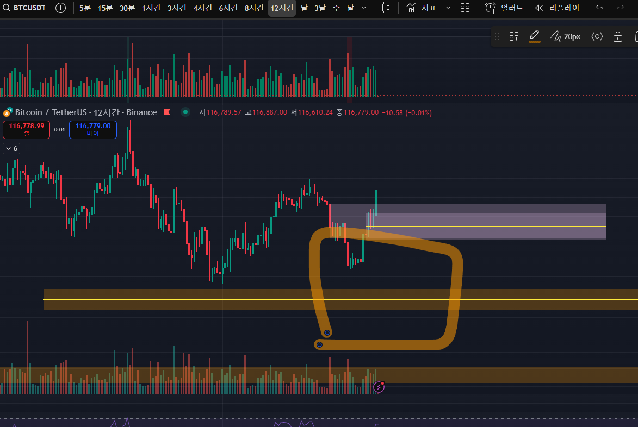
Task: Click the Bitcoin / TetherUS chart title
Action: pyautogui.click(x=86, y=112)
